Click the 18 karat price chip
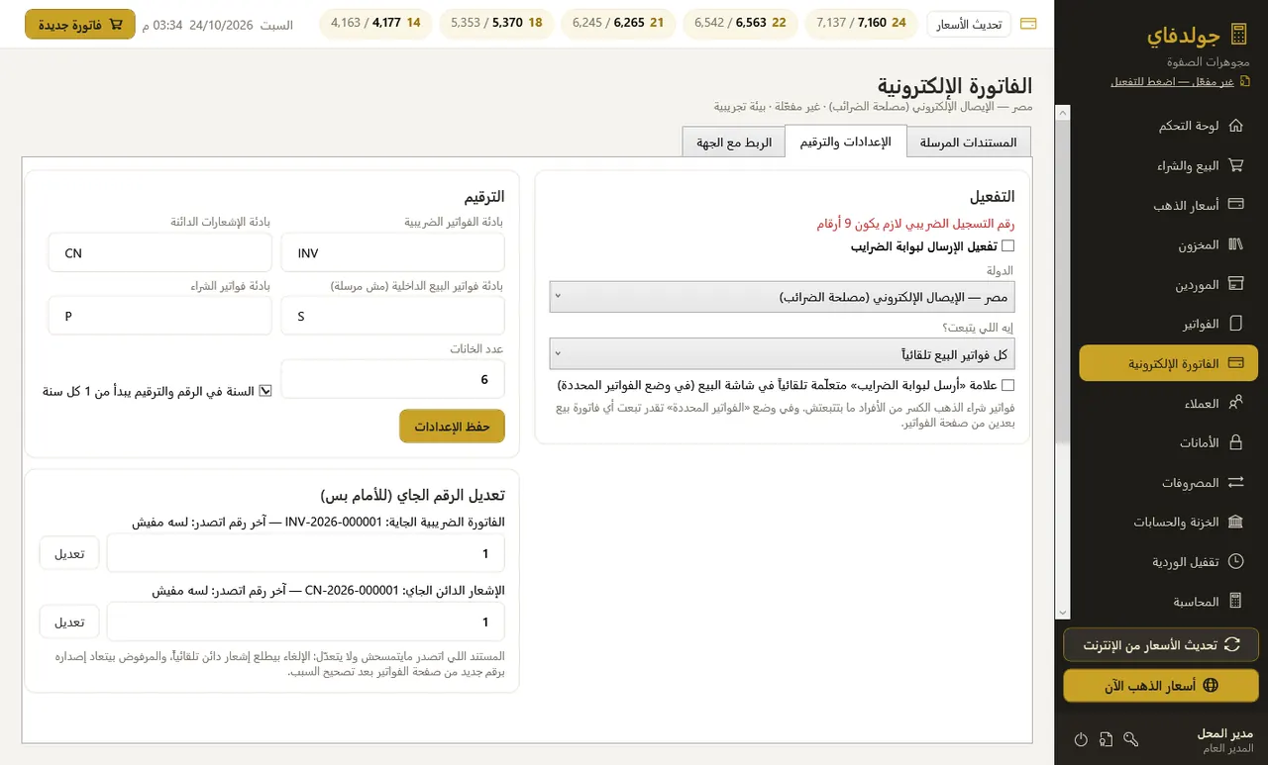 pyautogui.click(x=497, y=23)
